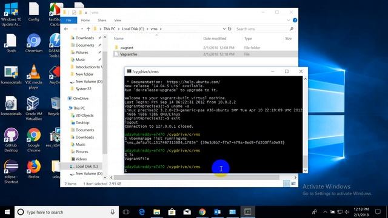This screenshot has height=218, width=388.
Task: Open Outlook taskbar icon
Action: point(217,212)
